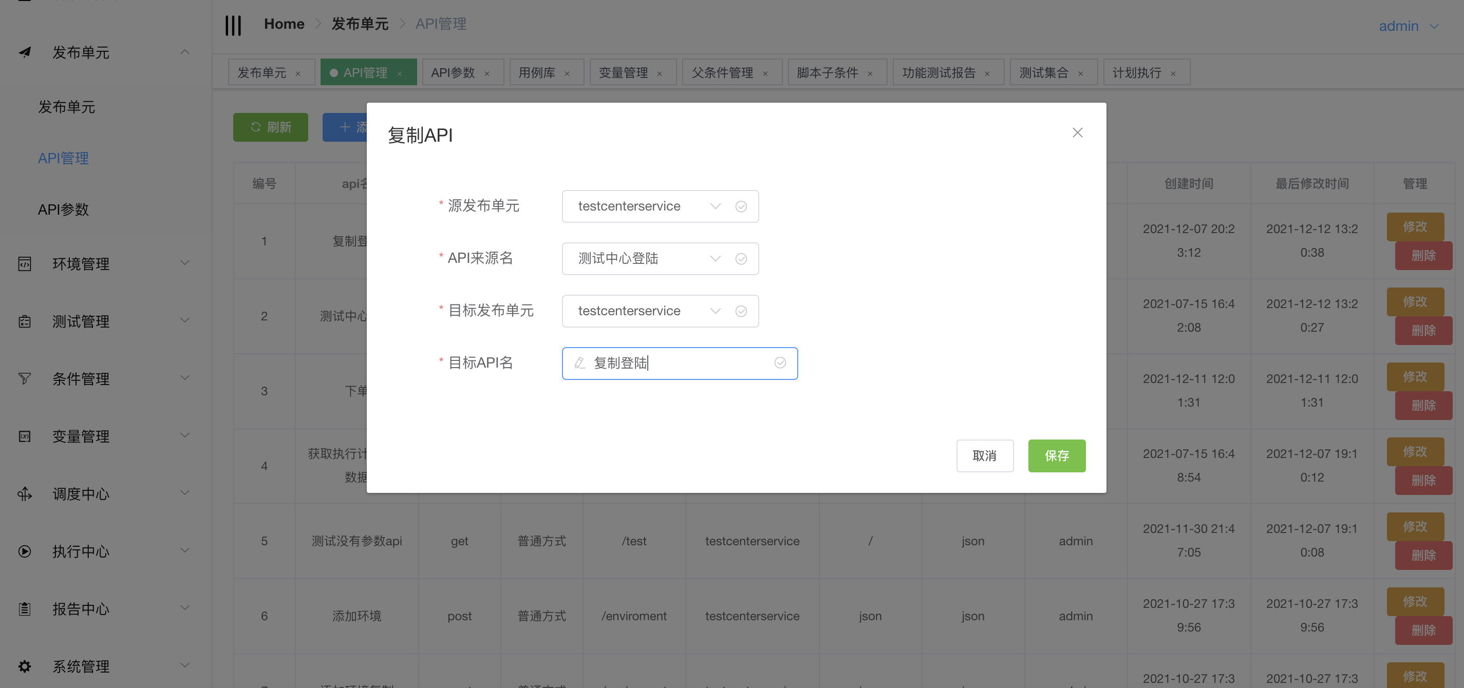Click the 创建时间 column header
The height and width of the screenshot is (688, 1464).
coord(1189,183)
